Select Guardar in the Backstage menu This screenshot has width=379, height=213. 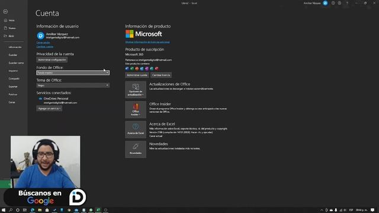tap(13, 55)
